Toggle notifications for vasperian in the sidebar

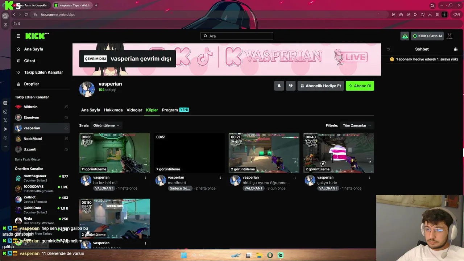point(66,128)
